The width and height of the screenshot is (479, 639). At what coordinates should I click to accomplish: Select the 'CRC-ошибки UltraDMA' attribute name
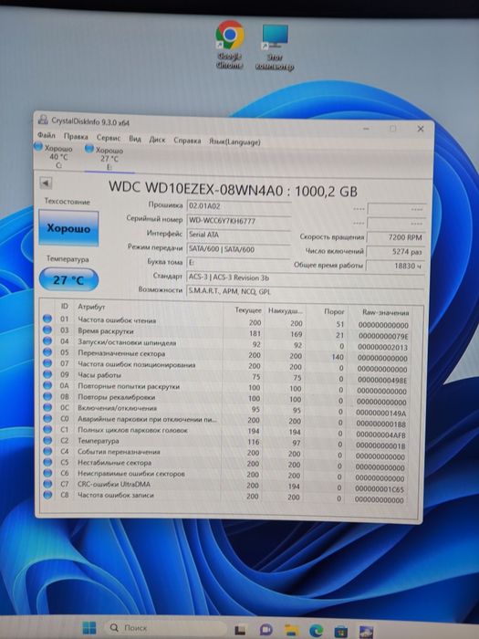point(114,484)
